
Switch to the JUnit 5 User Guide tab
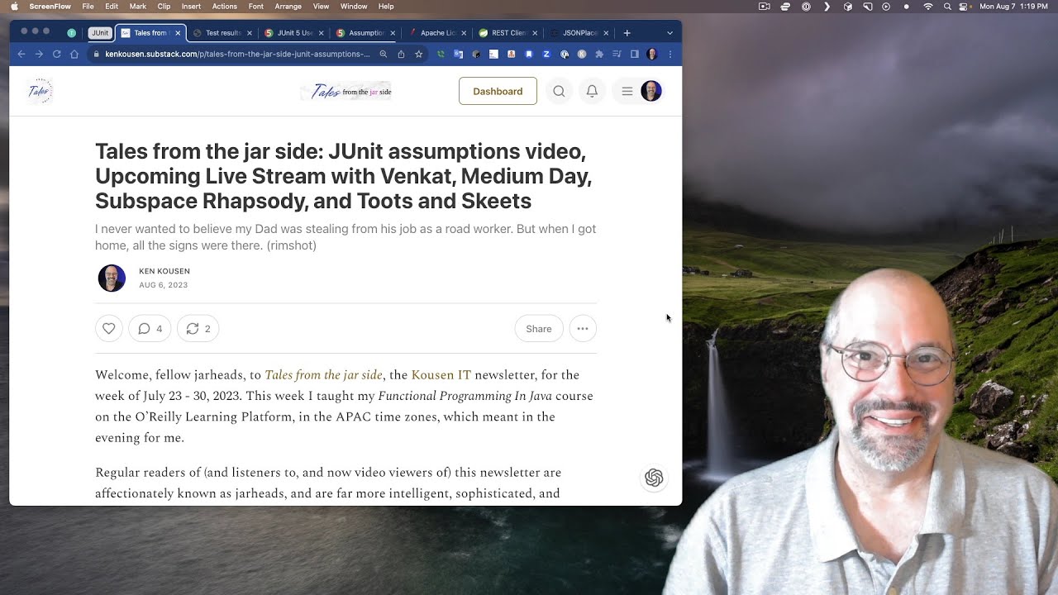(x=293, y=33)
